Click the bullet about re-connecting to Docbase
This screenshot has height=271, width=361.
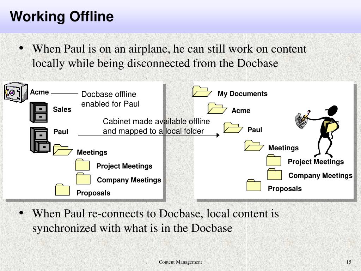click(x=155, y=221)
